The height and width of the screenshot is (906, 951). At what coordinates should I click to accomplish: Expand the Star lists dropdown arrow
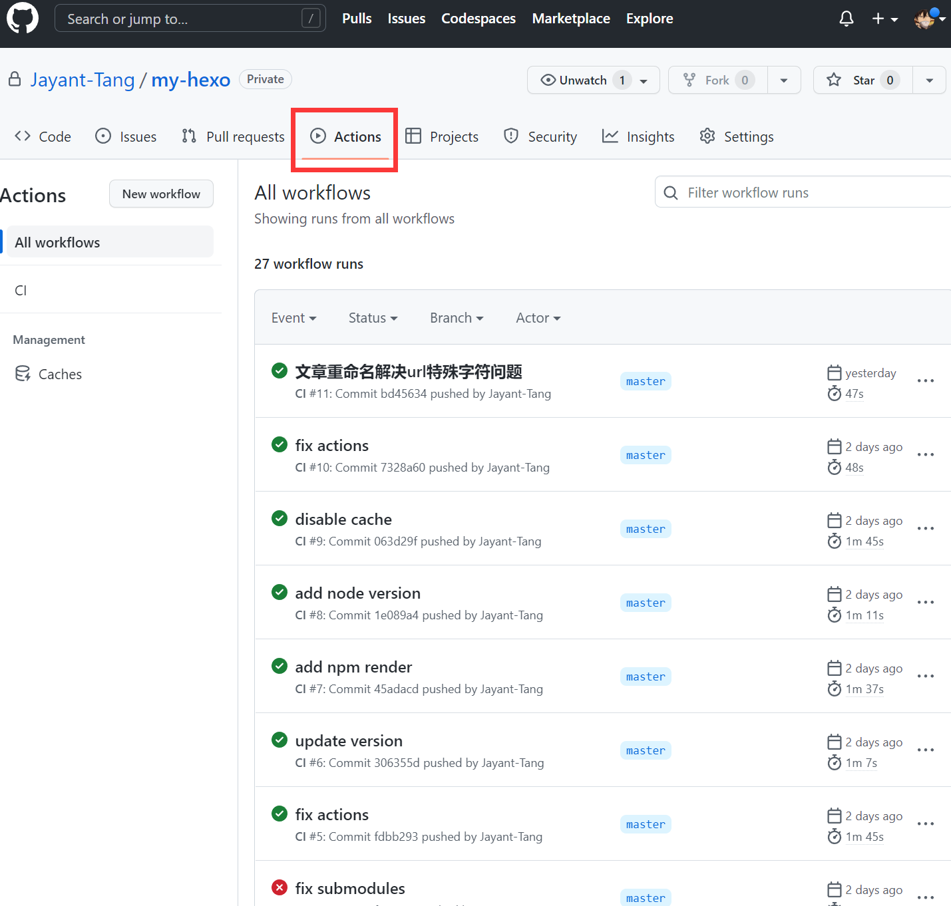929,80
